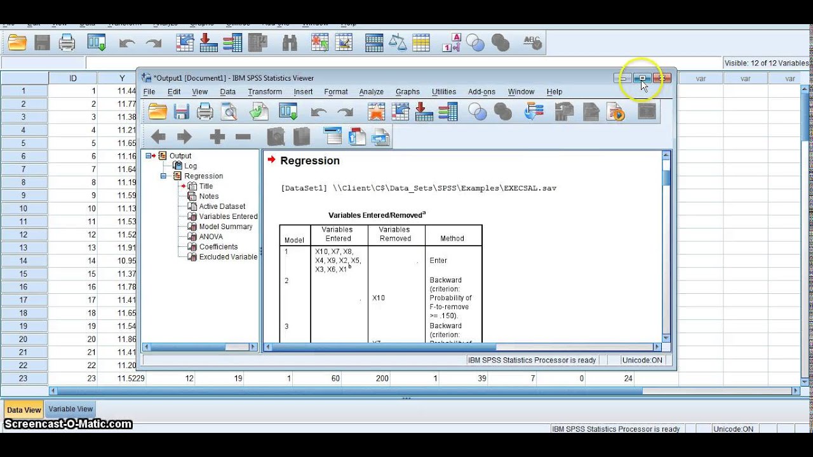This screenshot has width=813, height=457.
Task: Click the ID column header in Data Editor
Action: [73, 78]
